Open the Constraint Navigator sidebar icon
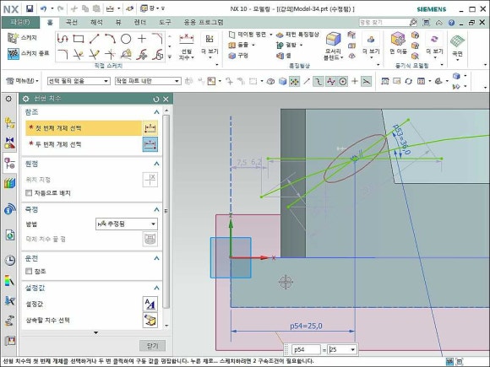 [x=9, y=143]
